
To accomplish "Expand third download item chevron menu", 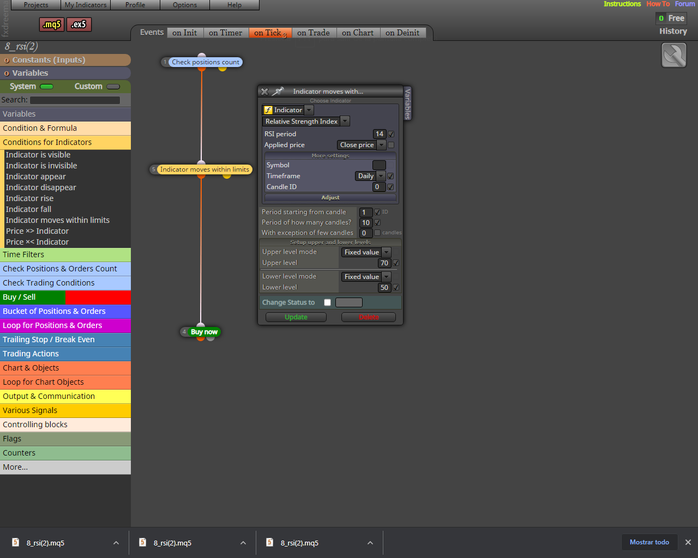I will tap(370, 543).
